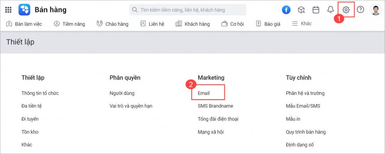The height and width of the screenshot is (154, 385).
Task: Open the settings gear icon
Action: click(x=346, y=10)
